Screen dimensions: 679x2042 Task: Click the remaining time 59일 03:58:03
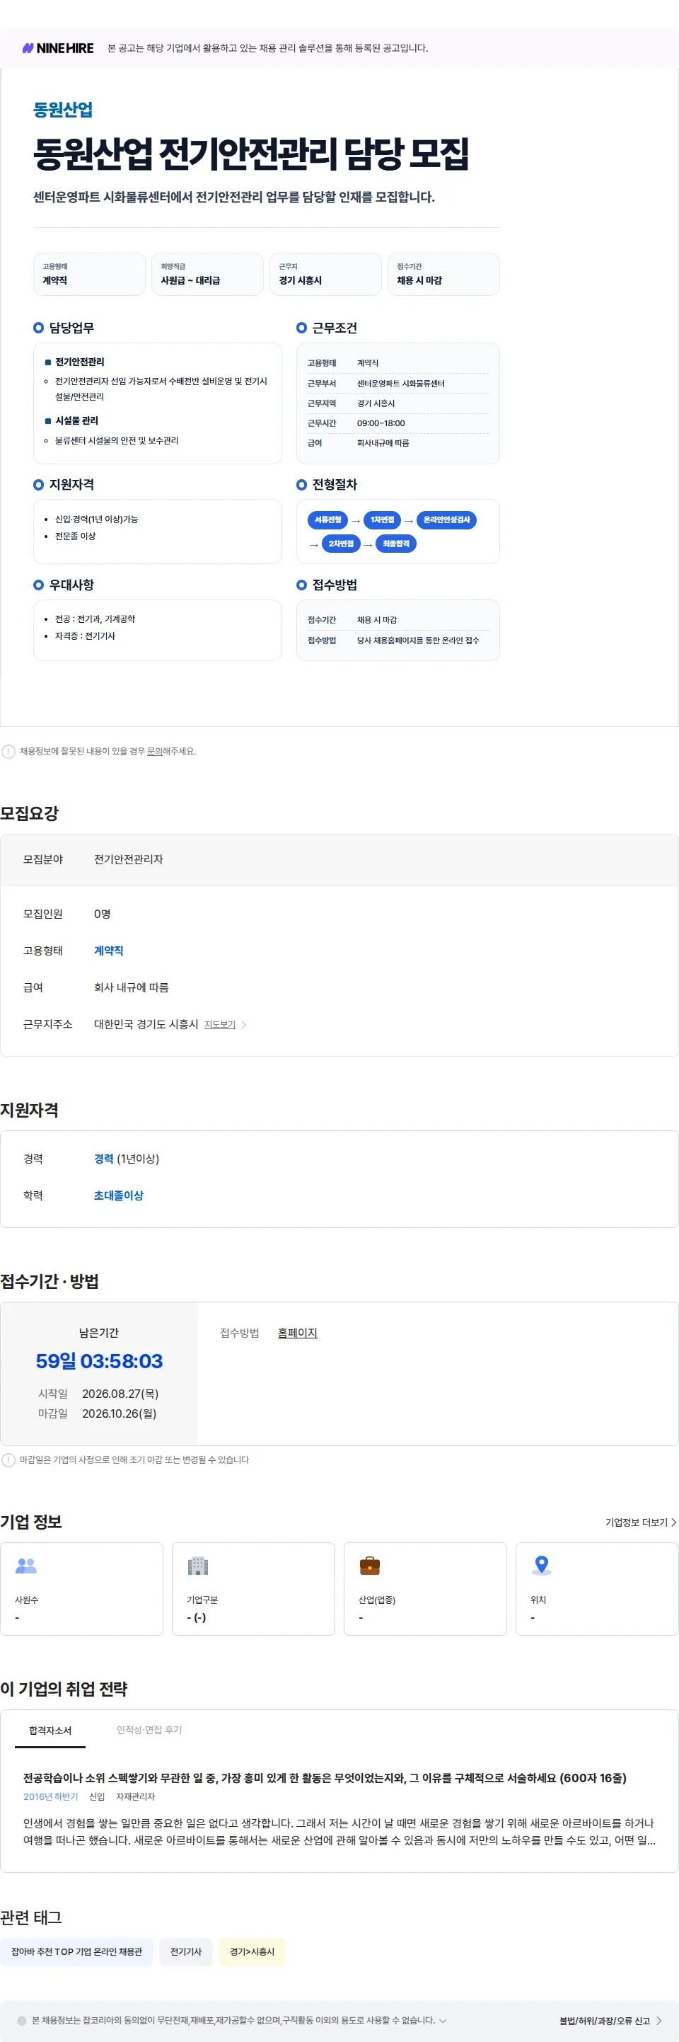(99, 1361)
